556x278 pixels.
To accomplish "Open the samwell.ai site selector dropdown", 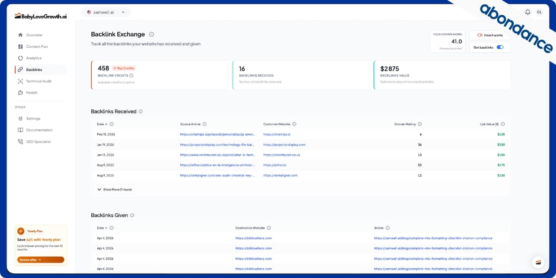I will (106, 12).
